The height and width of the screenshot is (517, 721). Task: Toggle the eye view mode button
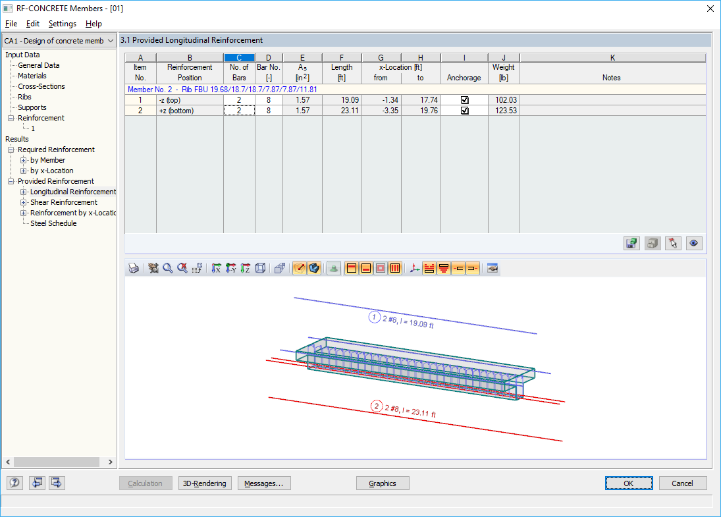[x=694, y=243]
